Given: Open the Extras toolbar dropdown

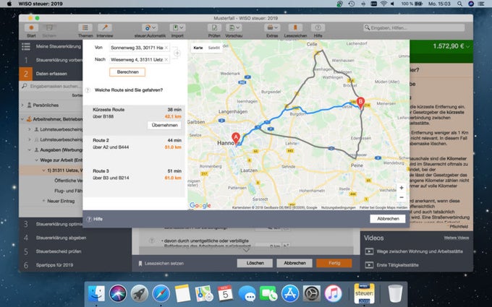Looking at the screenshot, I should (x=272, y=28).
